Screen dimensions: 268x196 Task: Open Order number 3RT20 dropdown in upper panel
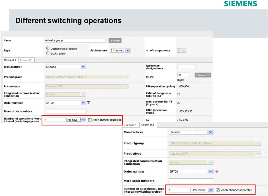pyautogui.click(x=65, y=103)
